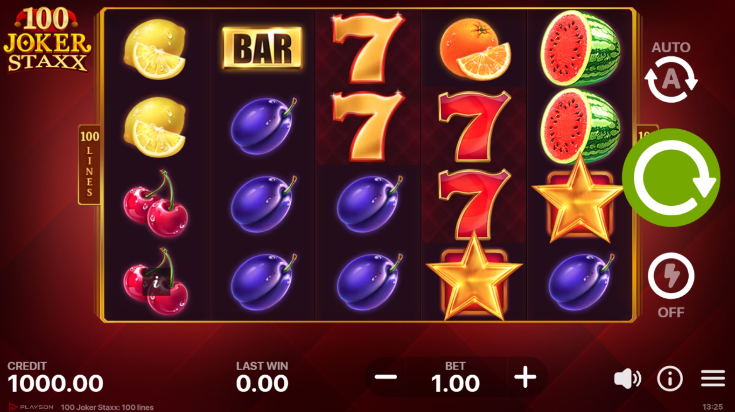The width and height of the screenshot is (735, 412).
Task: Open the game info circle icon
Action: click(670, 378)
